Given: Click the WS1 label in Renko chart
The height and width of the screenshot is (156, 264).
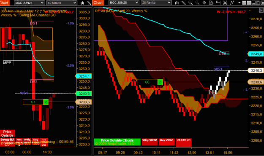Looking at the screenshot, I should [x=218, y=69].
